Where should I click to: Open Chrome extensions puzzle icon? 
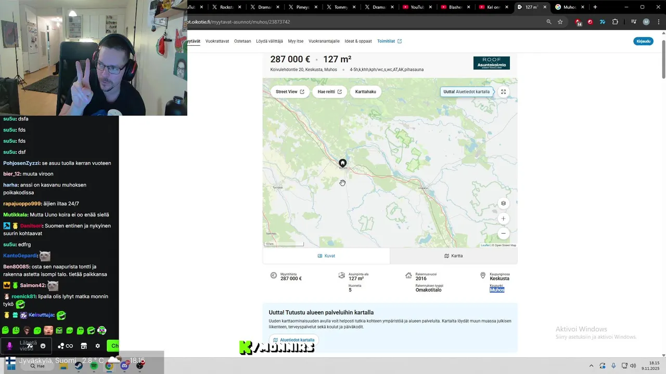point(615,22)
